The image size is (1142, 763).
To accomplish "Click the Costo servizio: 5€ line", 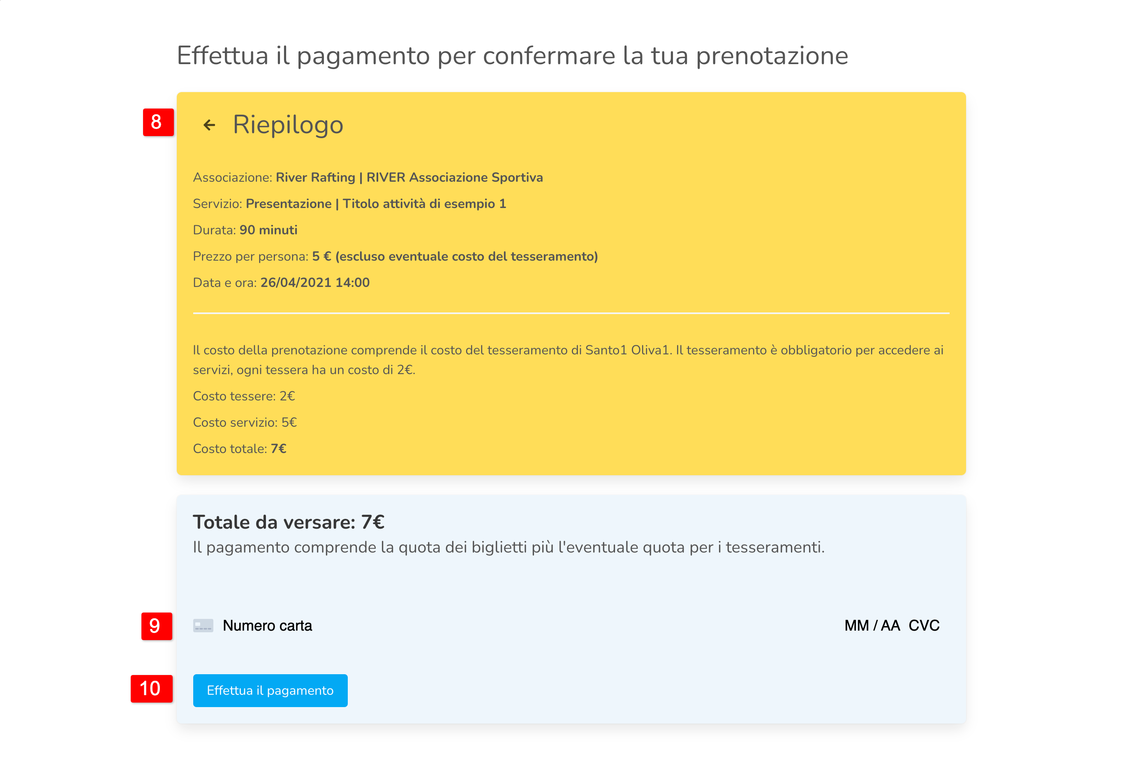I will click(x=245, y=422).
